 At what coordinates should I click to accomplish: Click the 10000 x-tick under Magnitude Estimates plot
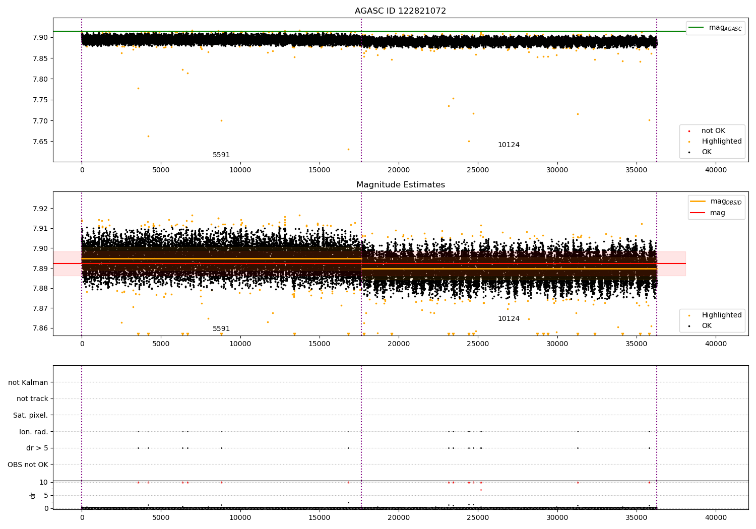click(240, 344)
